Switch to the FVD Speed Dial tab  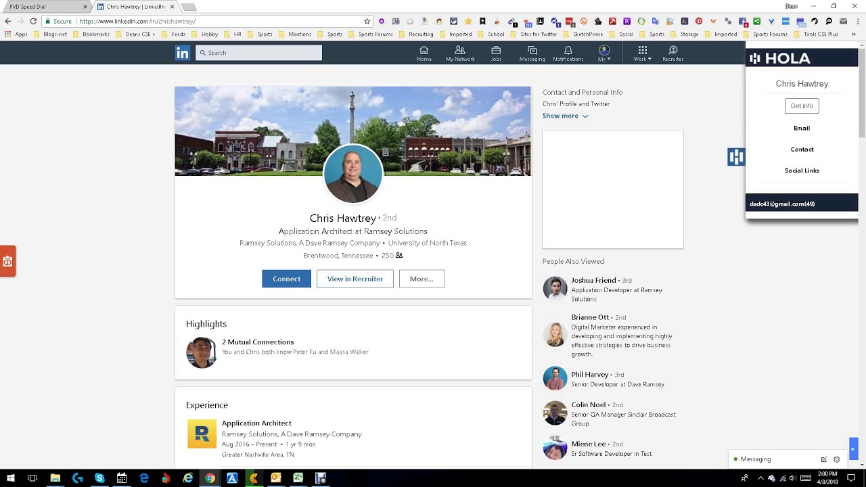tap(46, 7)
